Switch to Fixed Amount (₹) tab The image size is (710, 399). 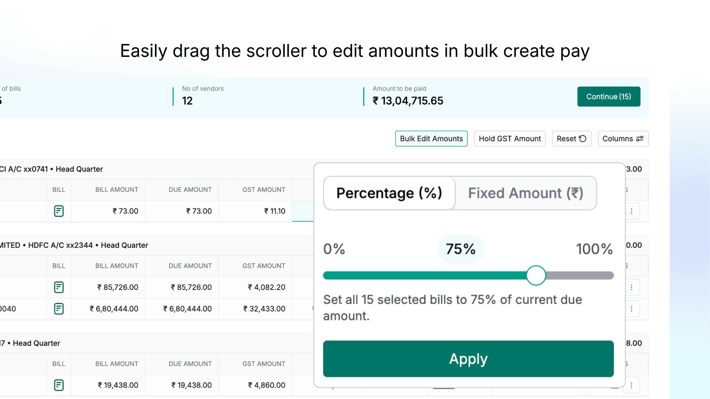pos(525,193)
